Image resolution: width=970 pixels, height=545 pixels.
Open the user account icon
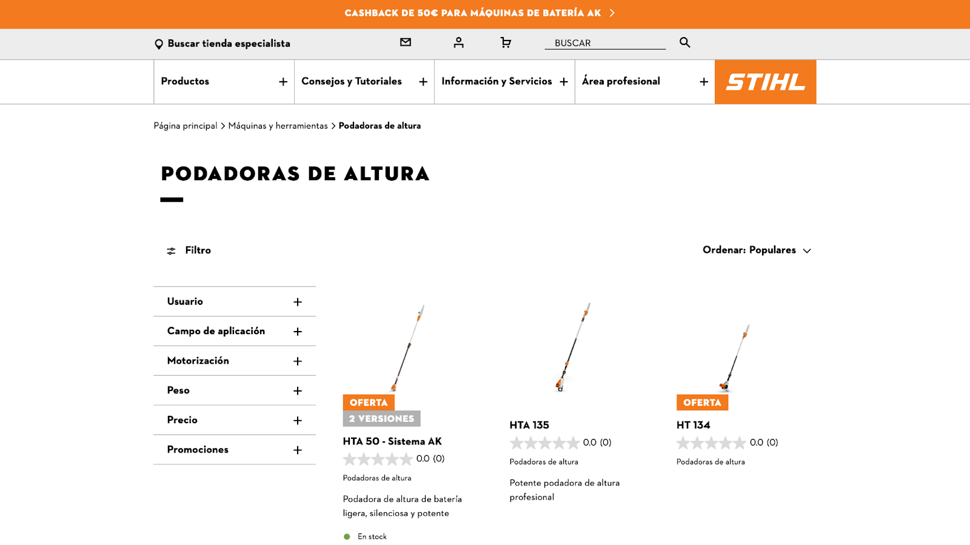[458, 42]
